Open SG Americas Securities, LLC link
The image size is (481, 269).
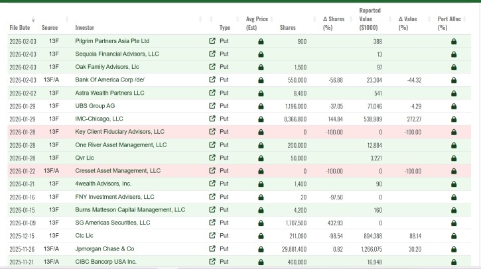pos(113,223)
